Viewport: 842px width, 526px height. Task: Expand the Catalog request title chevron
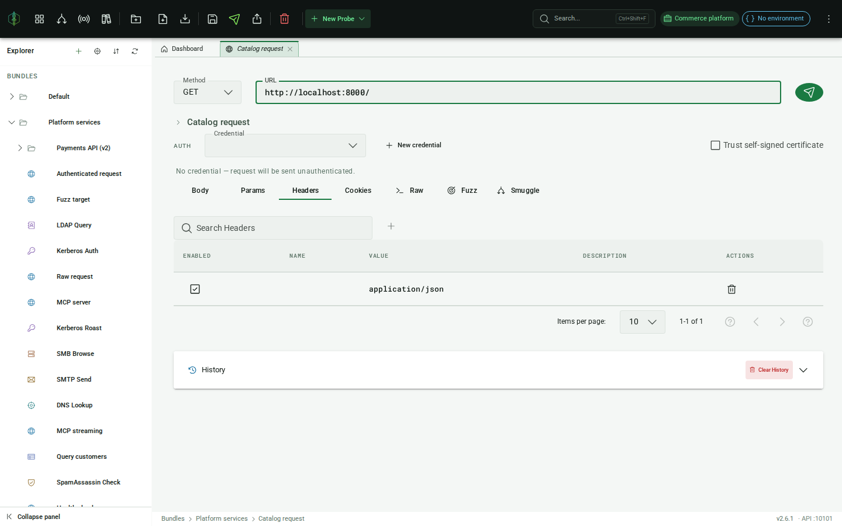[x=178, y=122]
